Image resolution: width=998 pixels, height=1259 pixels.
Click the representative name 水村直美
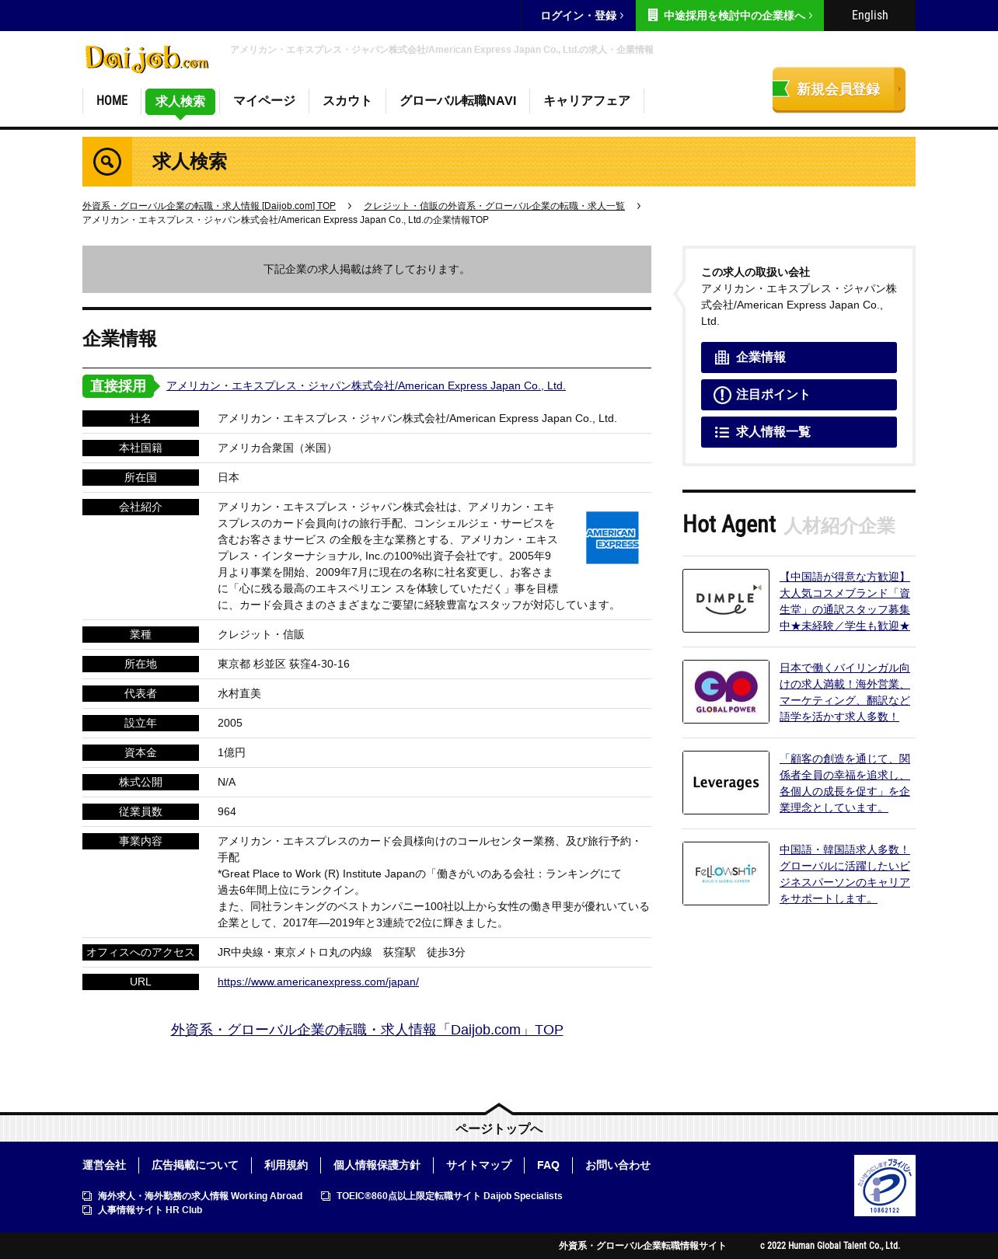pos(239,693)
